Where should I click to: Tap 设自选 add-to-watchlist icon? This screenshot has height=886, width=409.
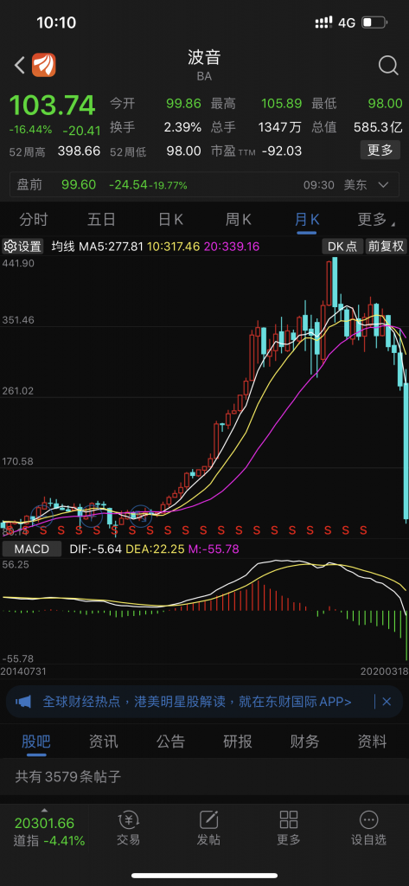pyautogui.click(x=369, y=827)
